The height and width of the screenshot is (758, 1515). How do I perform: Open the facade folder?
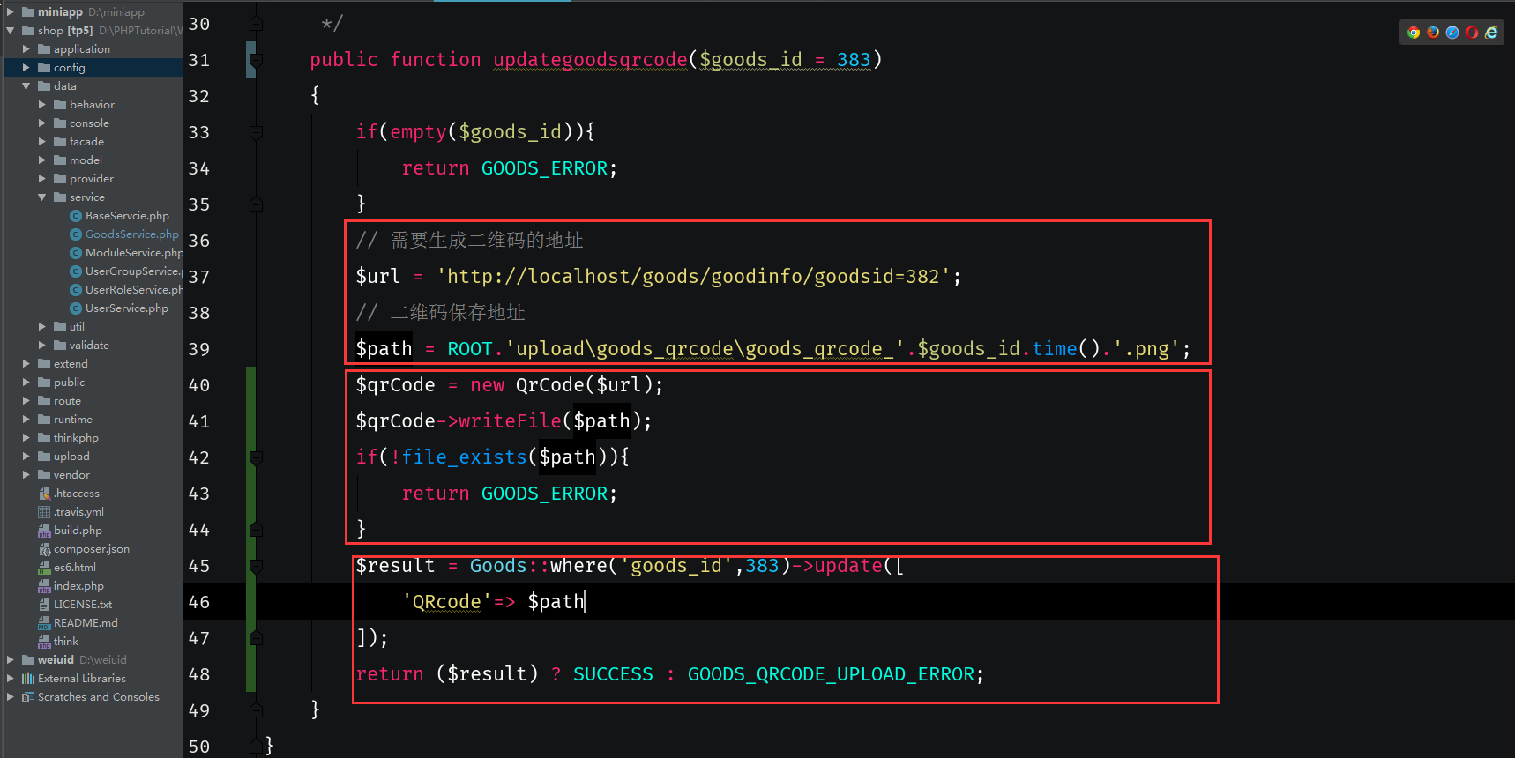[86, 142]
